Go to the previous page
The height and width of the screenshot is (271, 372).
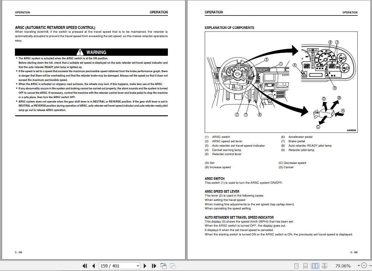pos(94,266)
